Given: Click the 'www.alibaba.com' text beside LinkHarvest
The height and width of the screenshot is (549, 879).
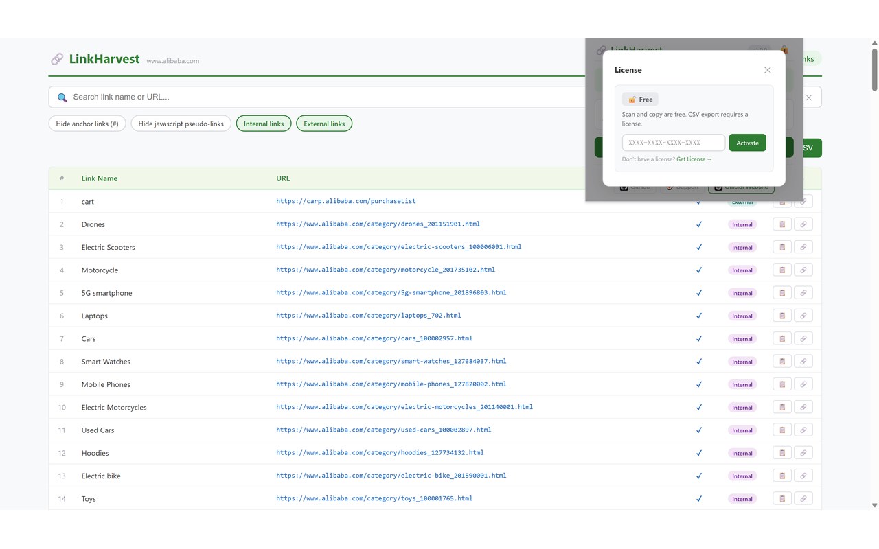Looking at the screenshot, I should (x=173, y=61).
